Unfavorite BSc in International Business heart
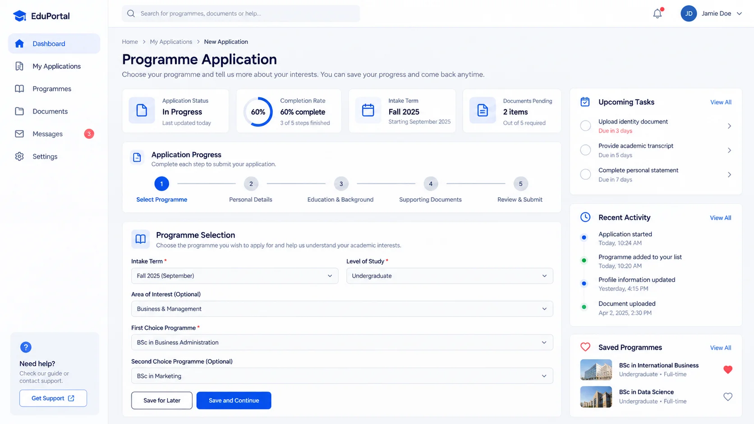 [x=728, y=369]
